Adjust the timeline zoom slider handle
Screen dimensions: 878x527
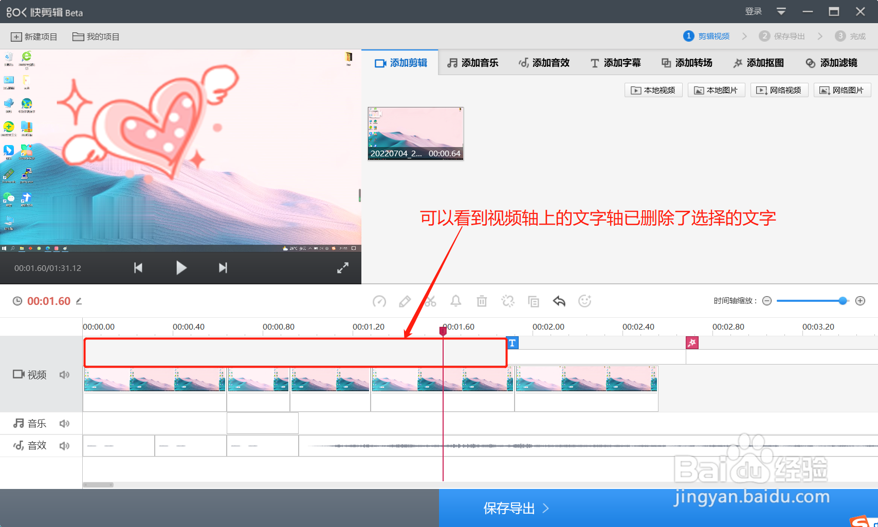843,301
